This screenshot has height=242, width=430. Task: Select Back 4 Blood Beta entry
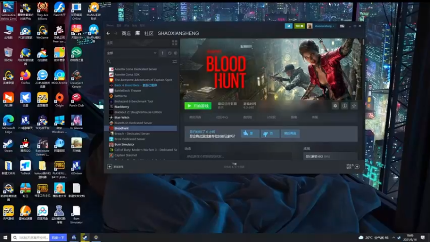pos(136,86)
